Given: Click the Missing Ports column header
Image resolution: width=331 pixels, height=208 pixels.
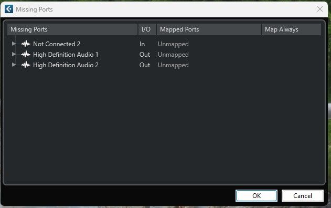Looking at the screenshot, I should tap(72, 29).
